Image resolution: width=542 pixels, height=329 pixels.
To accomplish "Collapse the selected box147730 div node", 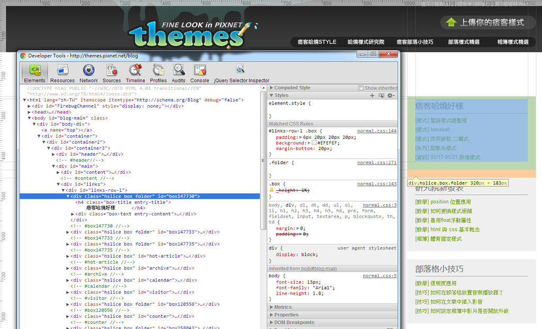I will pyautogui.click(x=68, y=196).
